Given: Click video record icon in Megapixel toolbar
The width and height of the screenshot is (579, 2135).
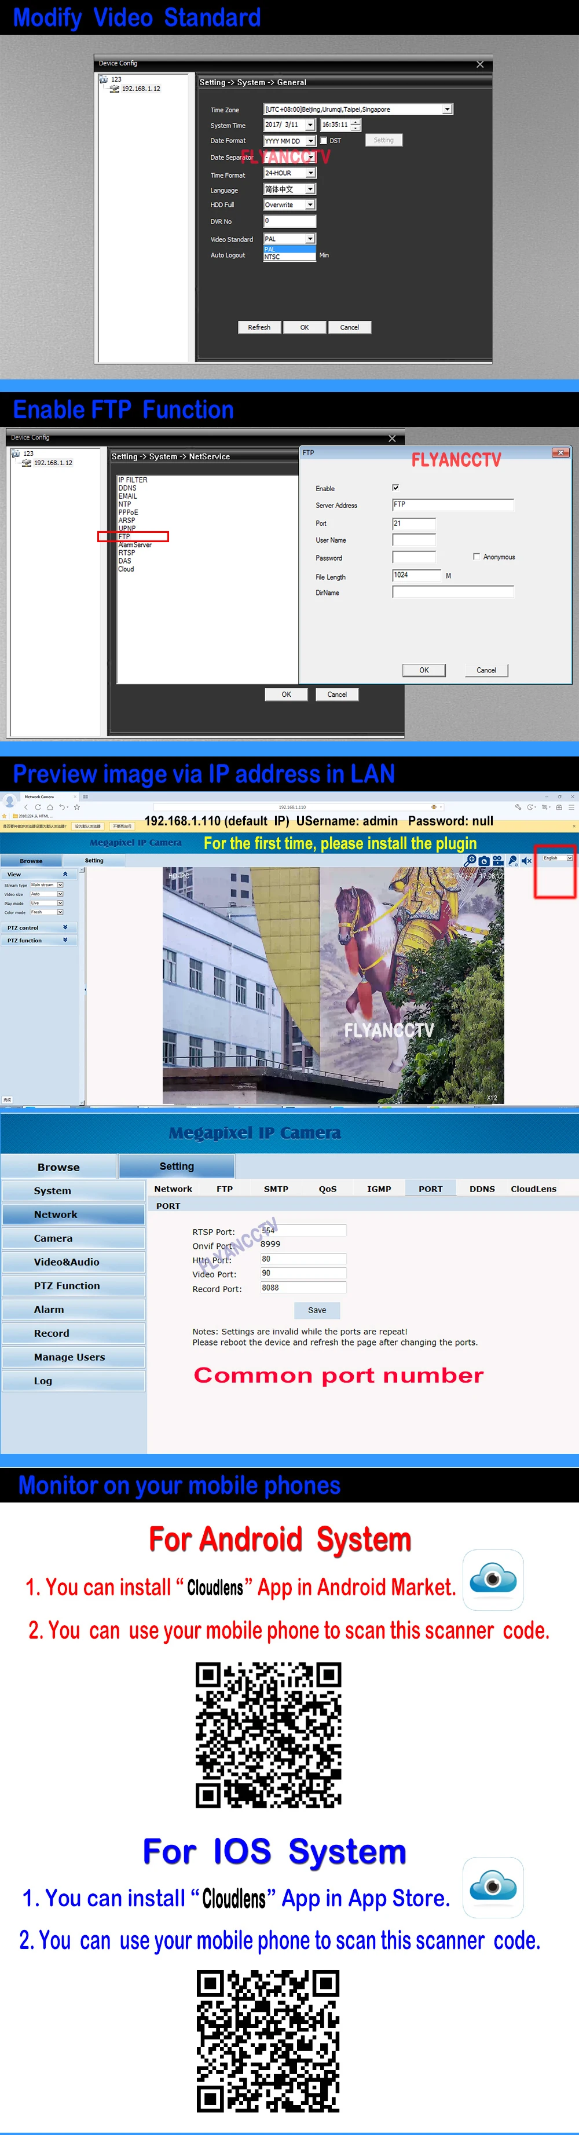Looking at the screenshot, I should [x=498, y=861].
